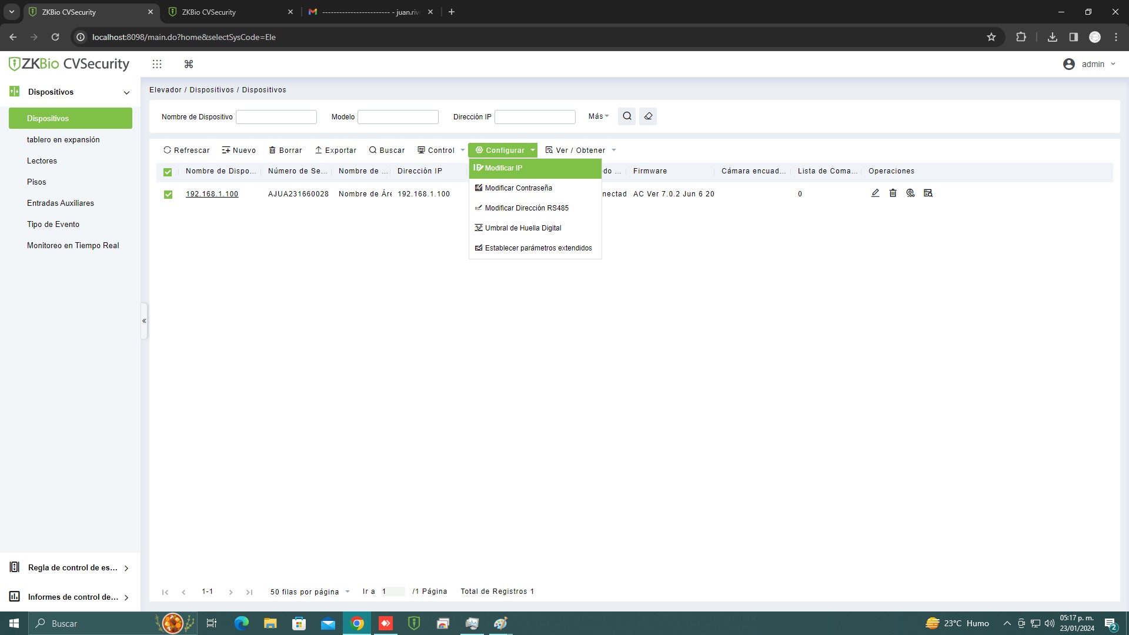Reload the page in the browser
Viewport: 1129px width, 635px height.
tap(55, 37)
